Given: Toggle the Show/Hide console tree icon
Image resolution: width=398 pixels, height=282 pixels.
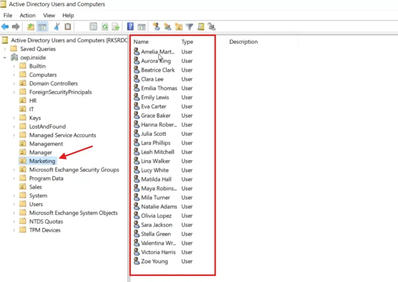Looking at the screenshot, I should pos(42,27).
